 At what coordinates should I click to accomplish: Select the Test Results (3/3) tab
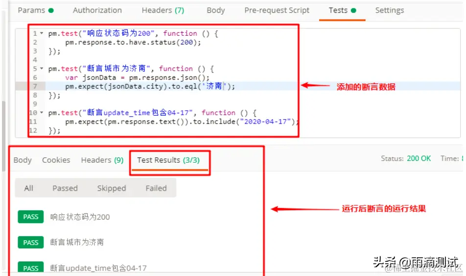pos(168,160)
